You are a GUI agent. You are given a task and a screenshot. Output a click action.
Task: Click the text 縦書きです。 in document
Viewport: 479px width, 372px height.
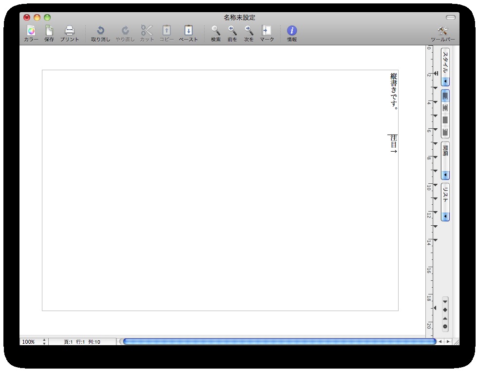pyautogui.click(x=394, y=91)
